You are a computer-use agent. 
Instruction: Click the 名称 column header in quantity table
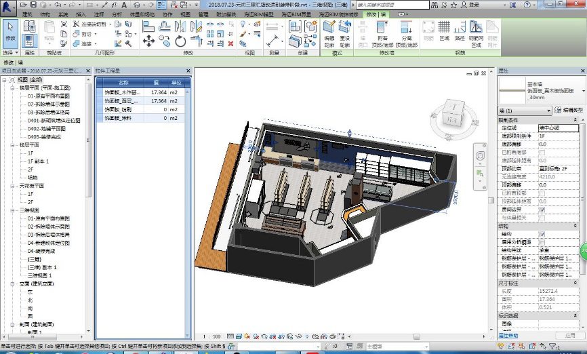(x=123, y=83)
